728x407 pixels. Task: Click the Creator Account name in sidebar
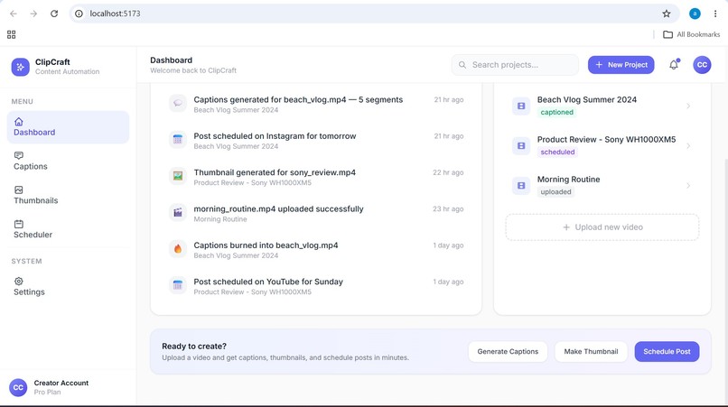click(x=61, y=383)
